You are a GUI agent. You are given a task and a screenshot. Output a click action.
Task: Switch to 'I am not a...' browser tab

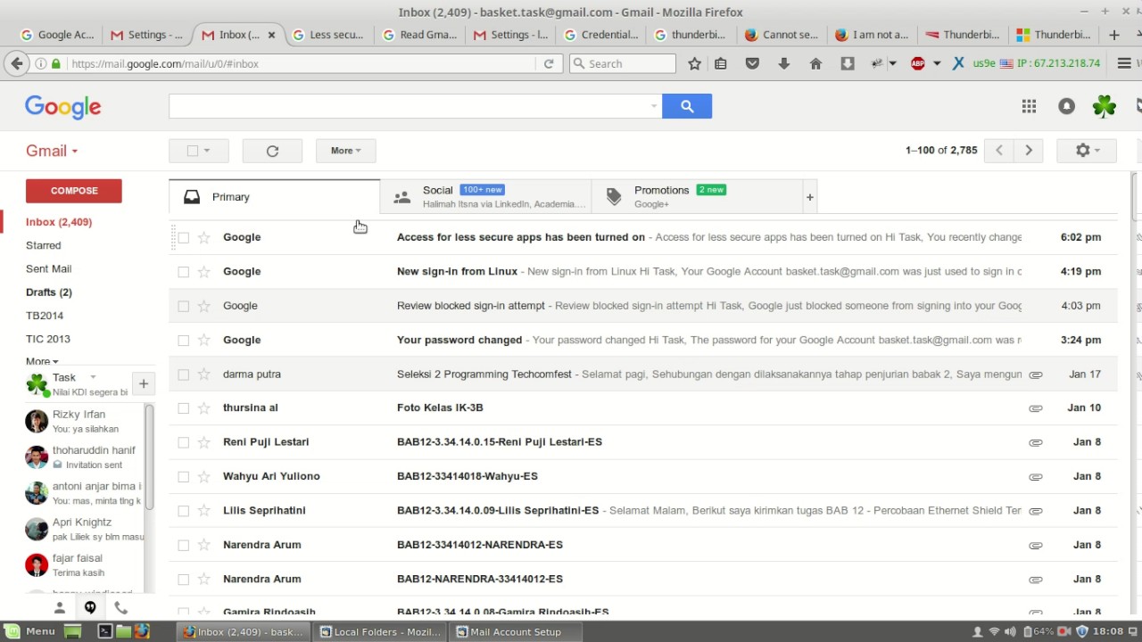coord(873,35)
